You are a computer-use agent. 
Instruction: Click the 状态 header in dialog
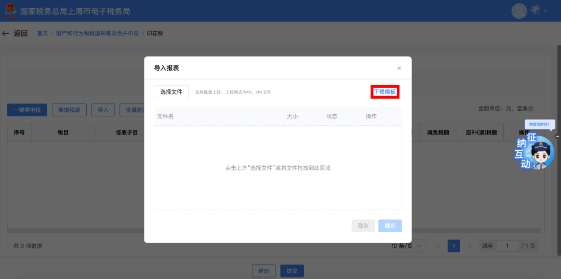coord(331,116)
